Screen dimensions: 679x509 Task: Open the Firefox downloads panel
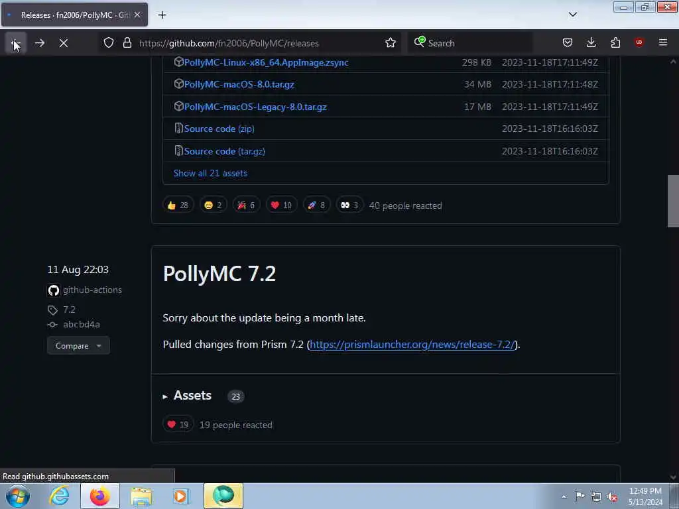tap(591, 43)
